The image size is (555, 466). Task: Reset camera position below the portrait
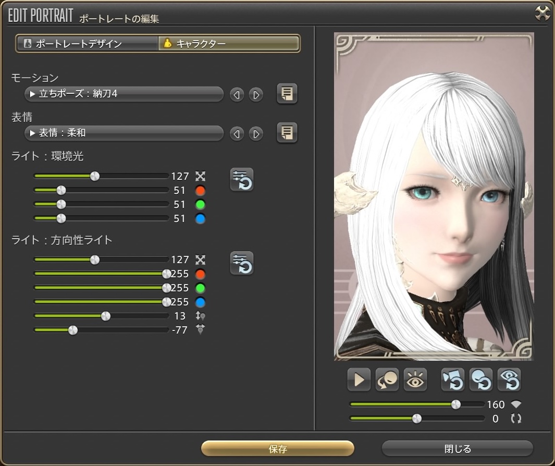click(x=452, y=380)
